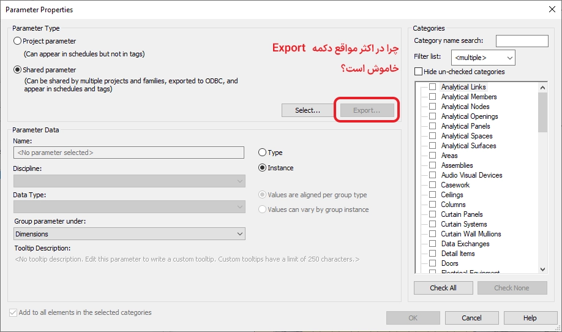
Task: Select the Shared parameter radio button
Action: click(17, 70)
